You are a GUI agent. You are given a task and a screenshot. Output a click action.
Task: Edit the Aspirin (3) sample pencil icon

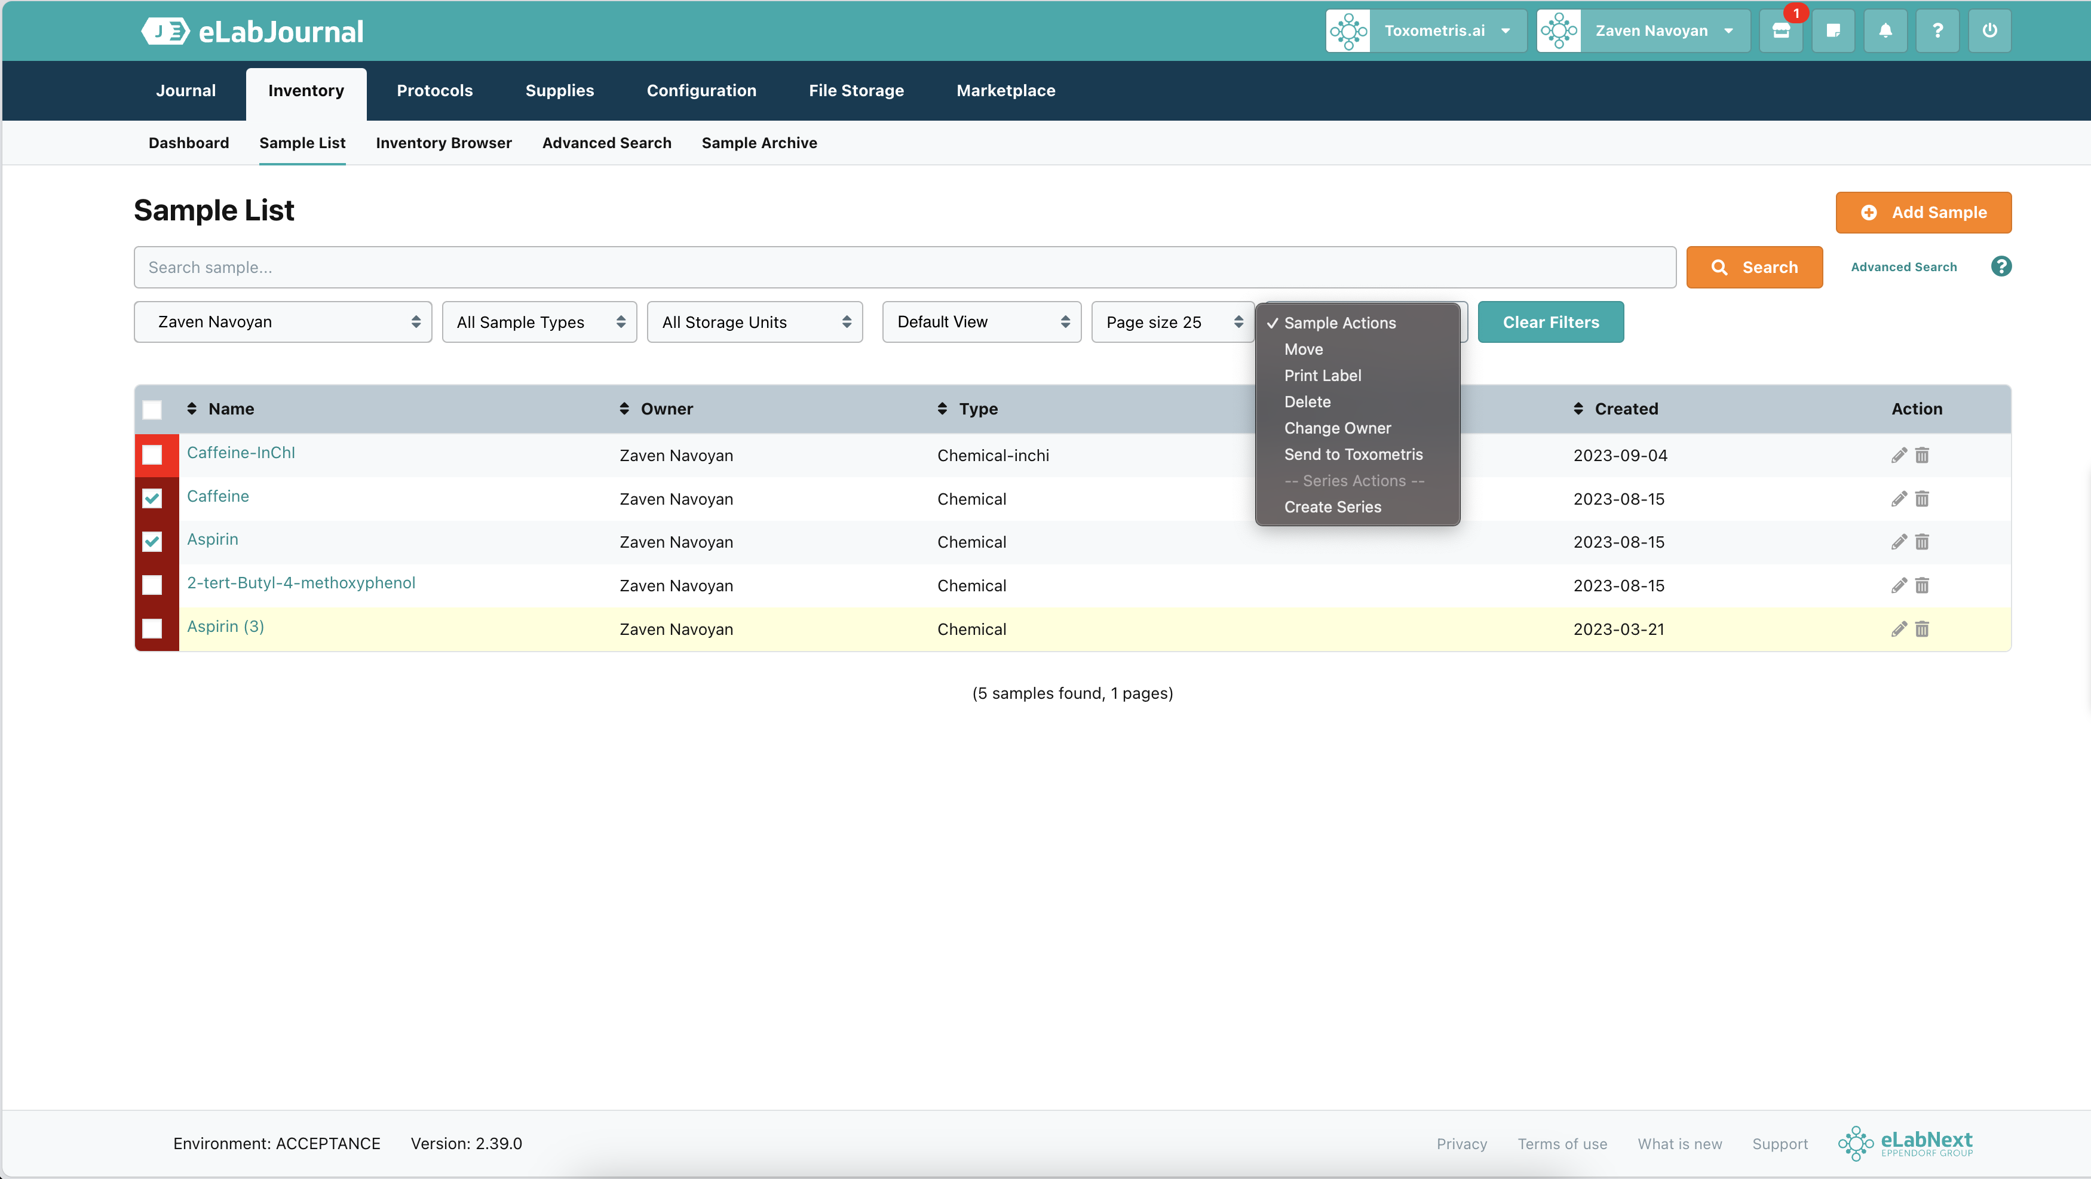click(1899, 629)
